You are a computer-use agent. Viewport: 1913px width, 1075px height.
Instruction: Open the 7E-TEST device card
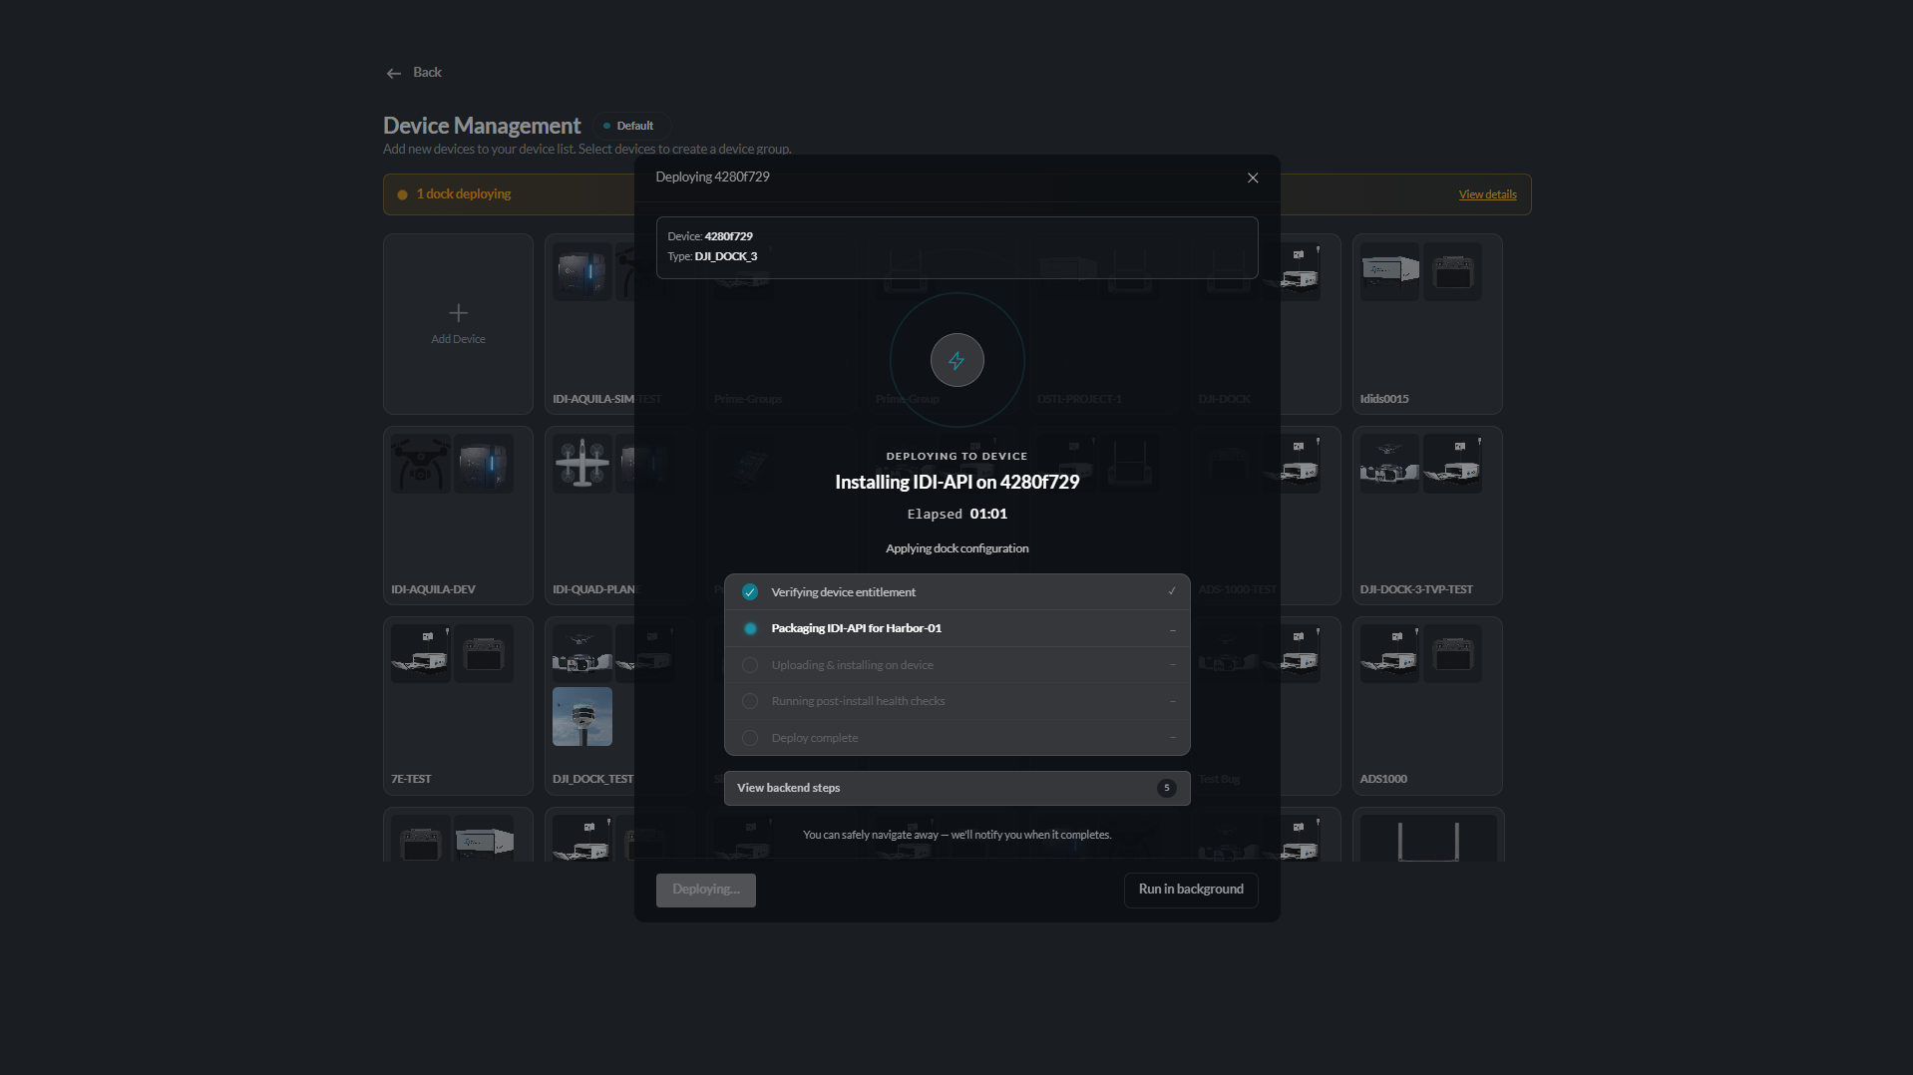tap(458, 706)
